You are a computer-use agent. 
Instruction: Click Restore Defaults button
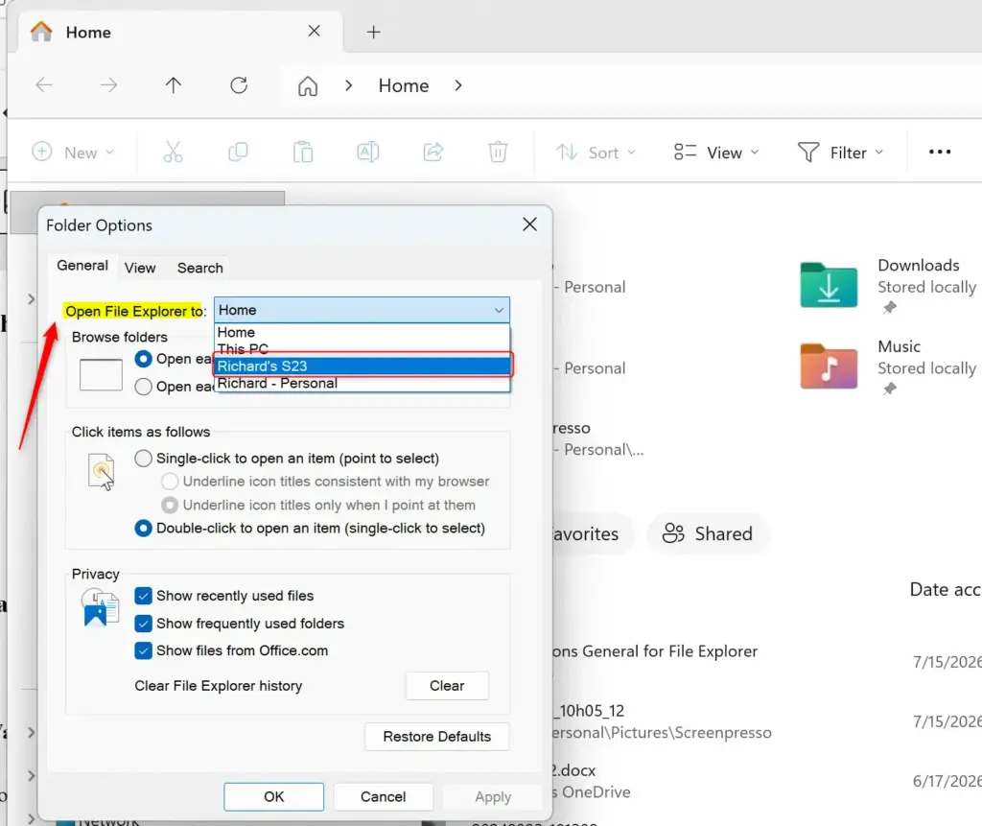[x=437, y=737]
